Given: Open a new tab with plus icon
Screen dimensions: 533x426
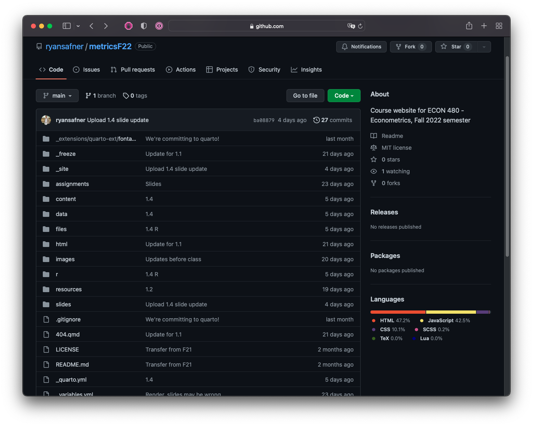Looking at the screenshot, I should [x=484, y=26].
